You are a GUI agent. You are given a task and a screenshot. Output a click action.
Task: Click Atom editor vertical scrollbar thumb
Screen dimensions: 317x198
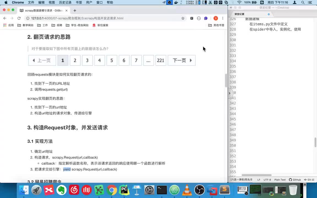pos(315,142)
